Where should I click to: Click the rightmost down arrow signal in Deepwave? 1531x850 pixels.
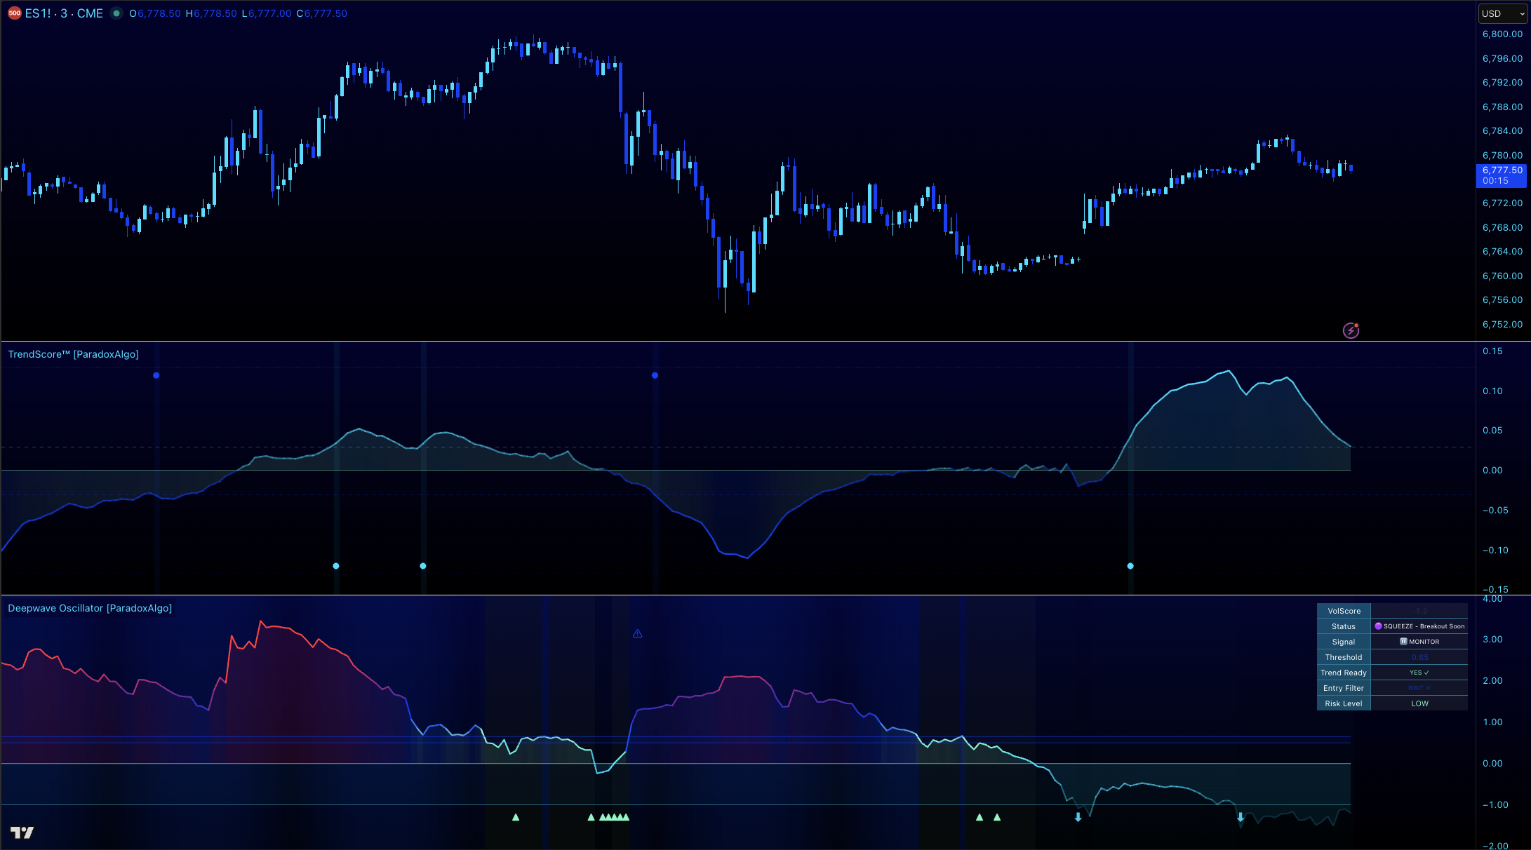tap(1241, 817)
